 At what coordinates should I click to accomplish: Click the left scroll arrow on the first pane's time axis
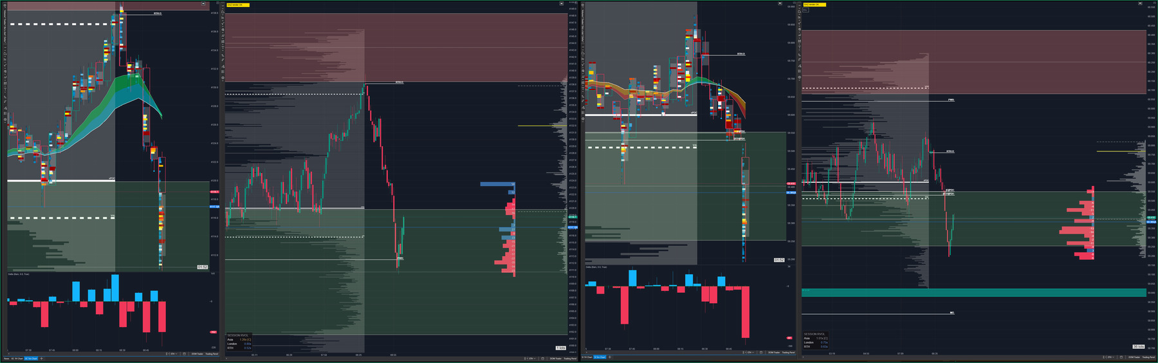tap(8, 353)
